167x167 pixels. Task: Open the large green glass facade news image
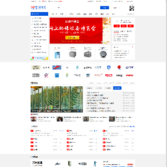57,99
